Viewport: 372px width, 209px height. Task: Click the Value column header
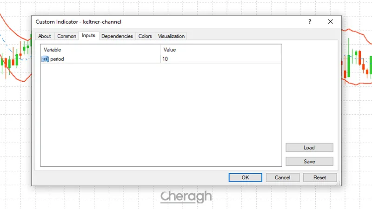[x=221, y=49]
